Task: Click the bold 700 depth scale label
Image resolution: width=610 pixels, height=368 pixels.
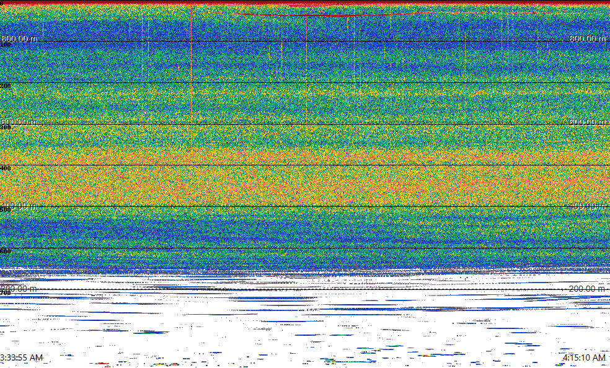Action: 6,293
